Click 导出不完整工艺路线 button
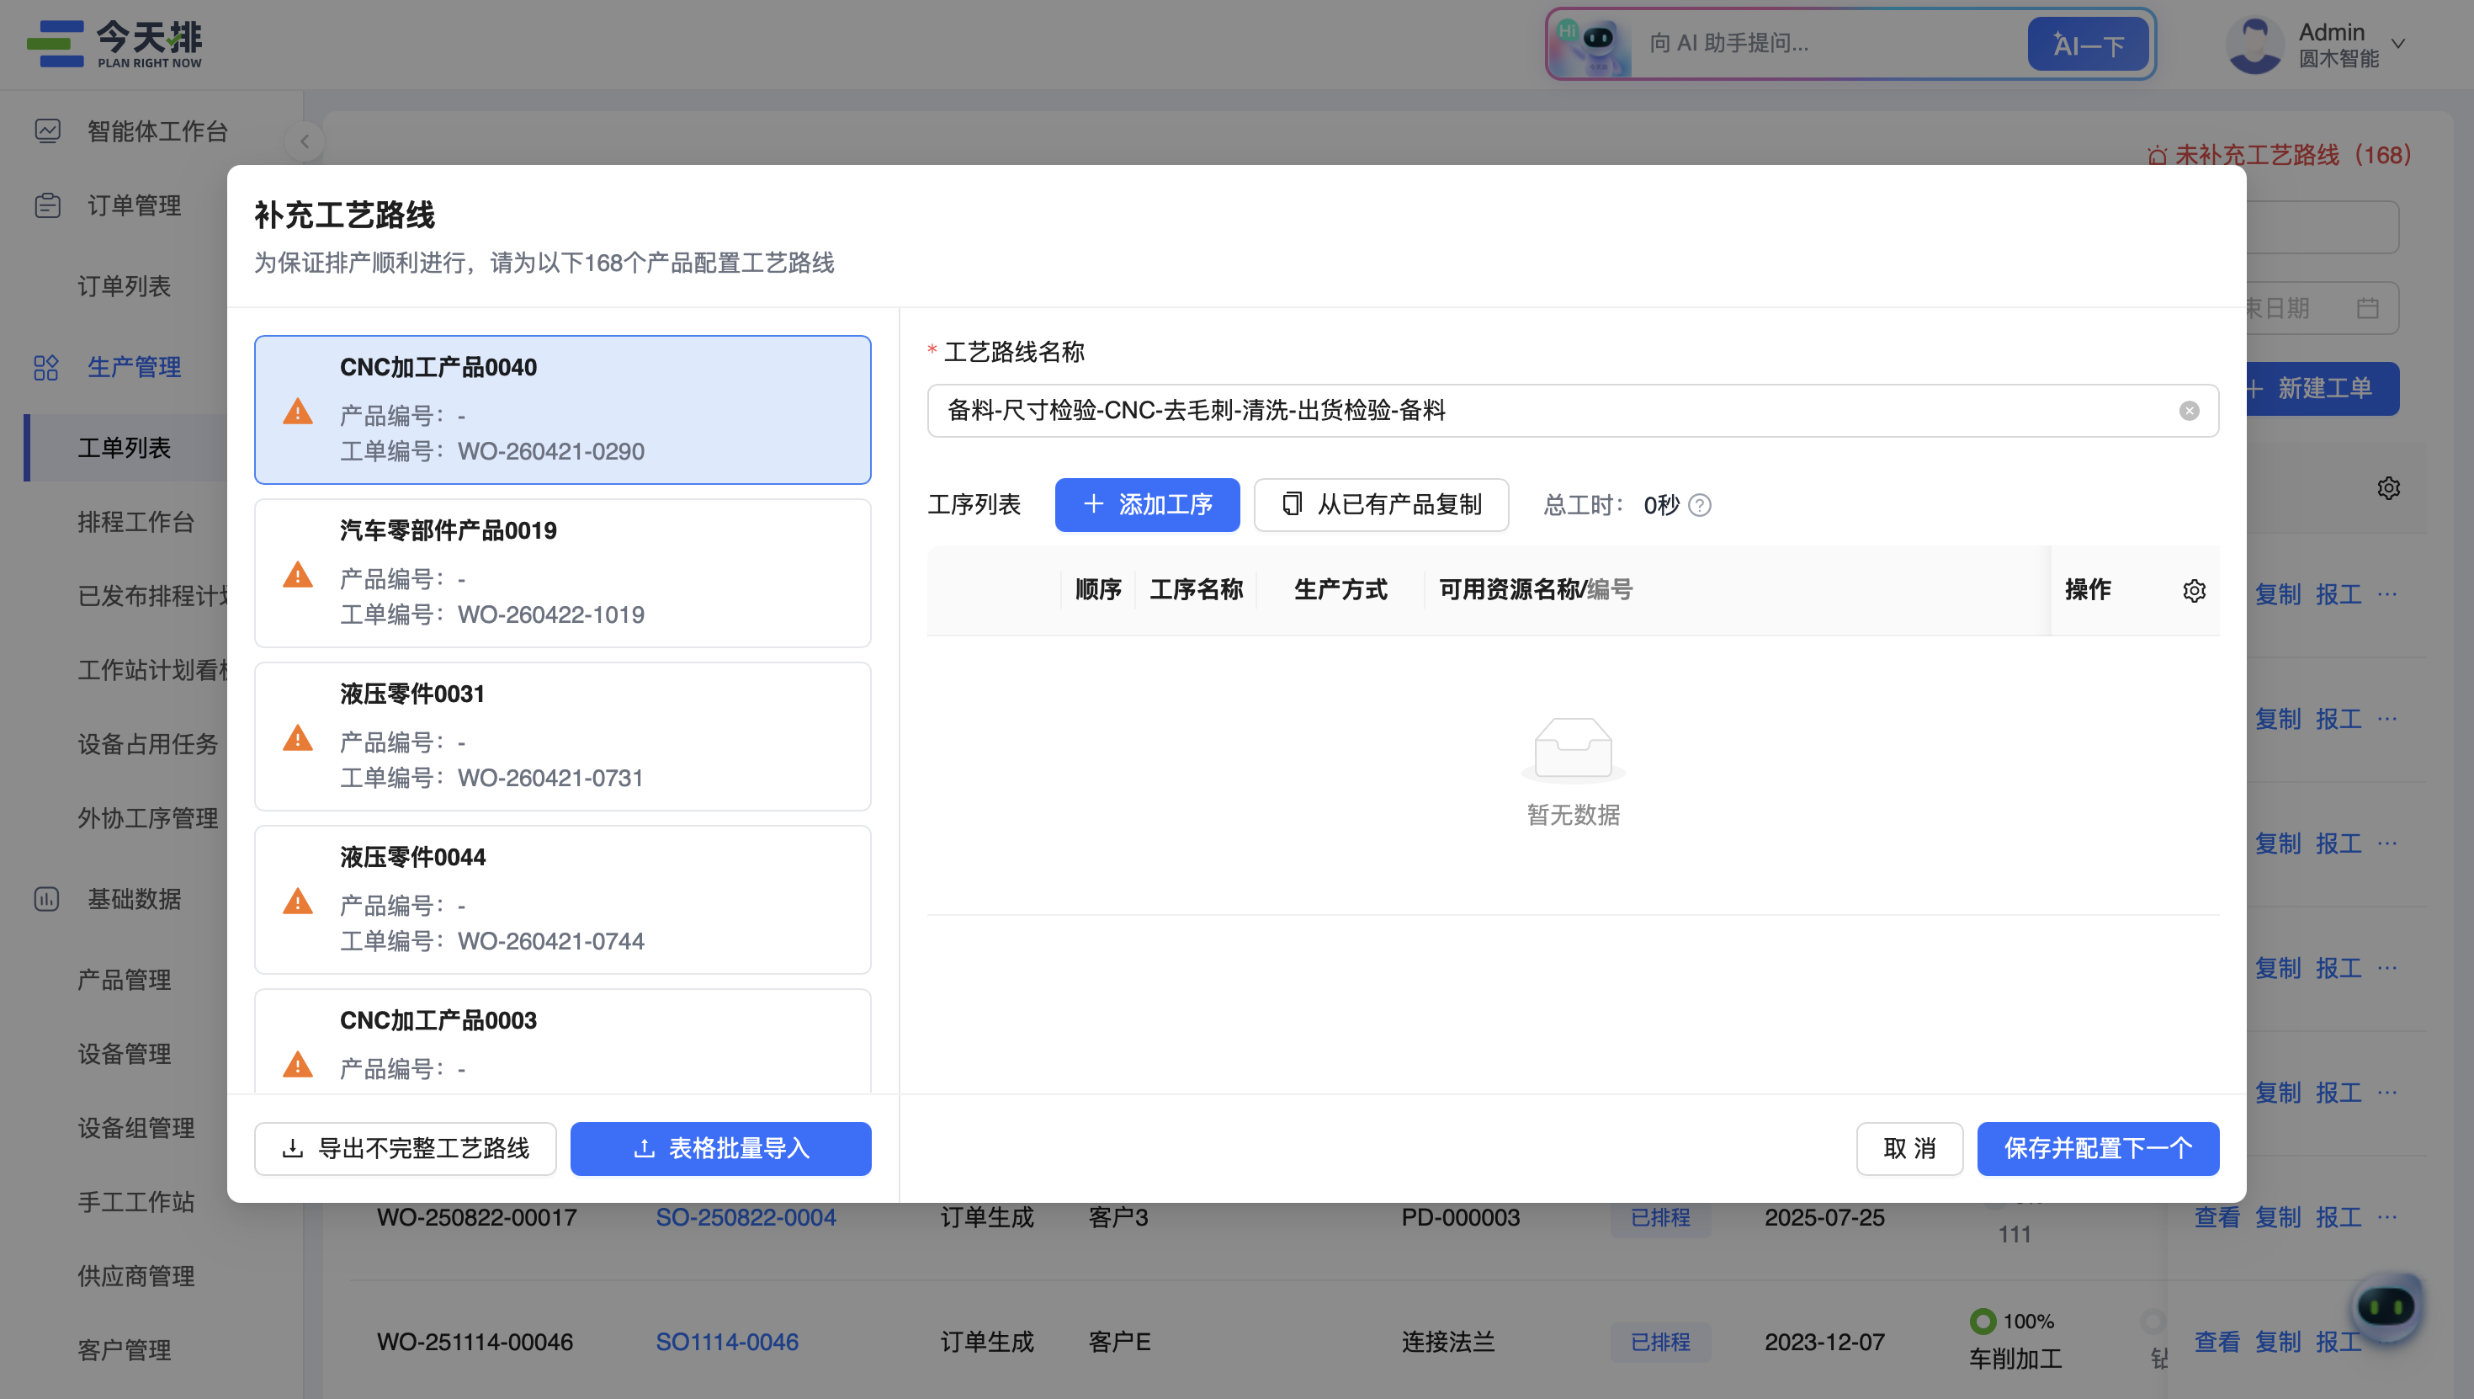The width and height of the screenshot is (2474, 1399). pos(404,1148)
